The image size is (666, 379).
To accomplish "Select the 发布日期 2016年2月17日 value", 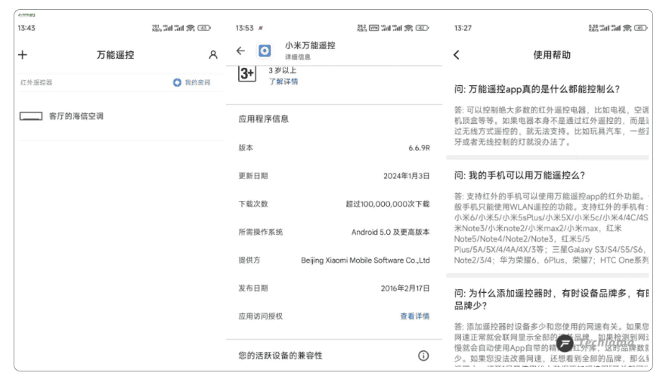I will tap(405, 288).
